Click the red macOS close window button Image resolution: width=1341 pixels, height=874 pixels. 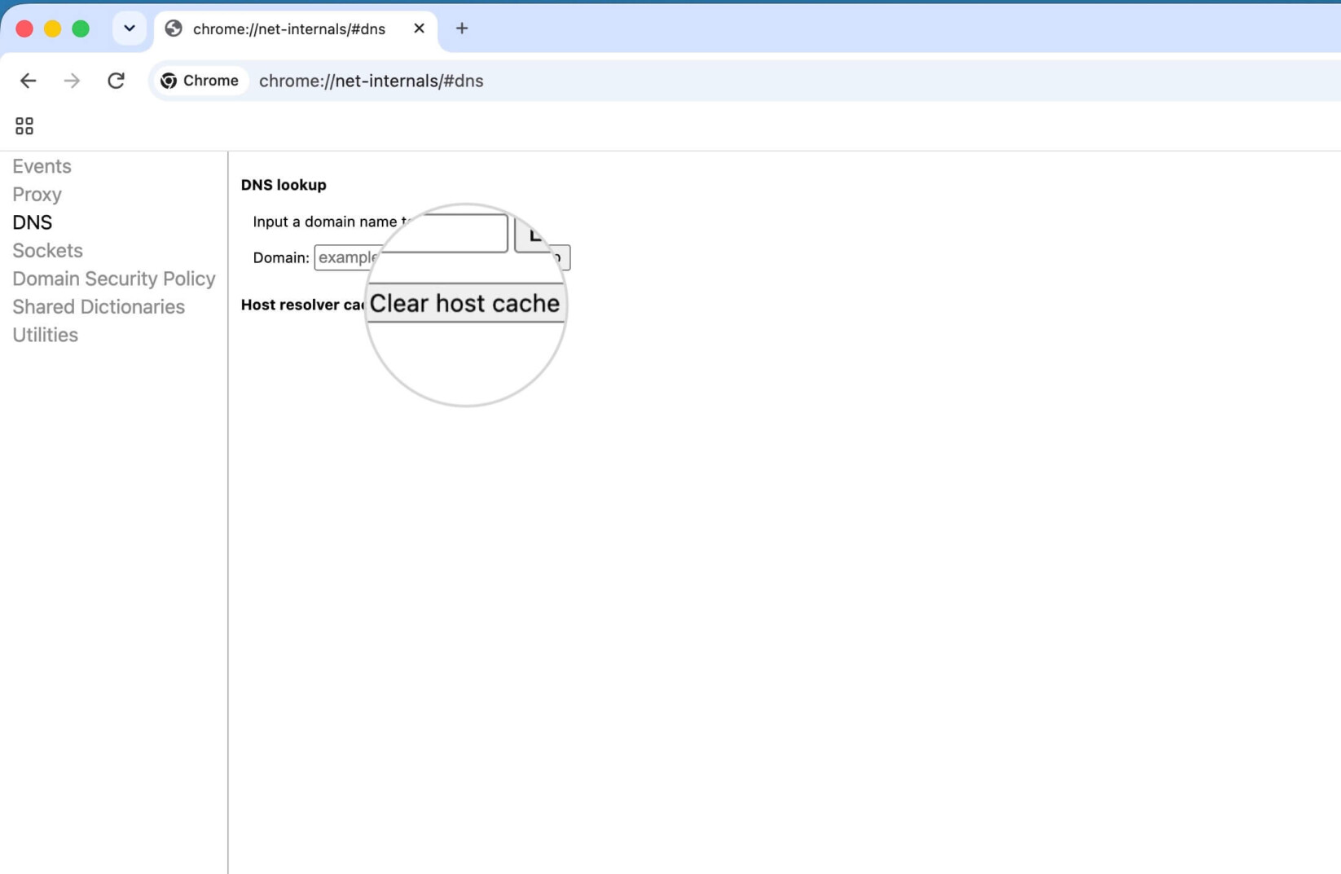(24, 29)
